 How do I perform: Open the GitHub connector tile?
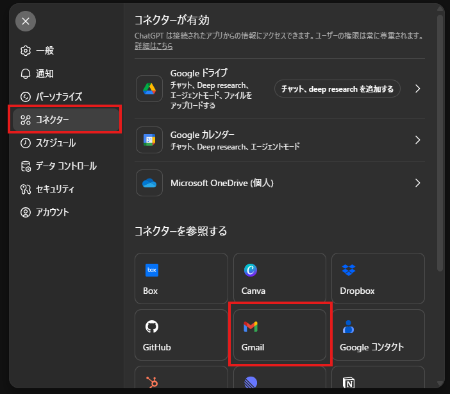coord(181,335)
